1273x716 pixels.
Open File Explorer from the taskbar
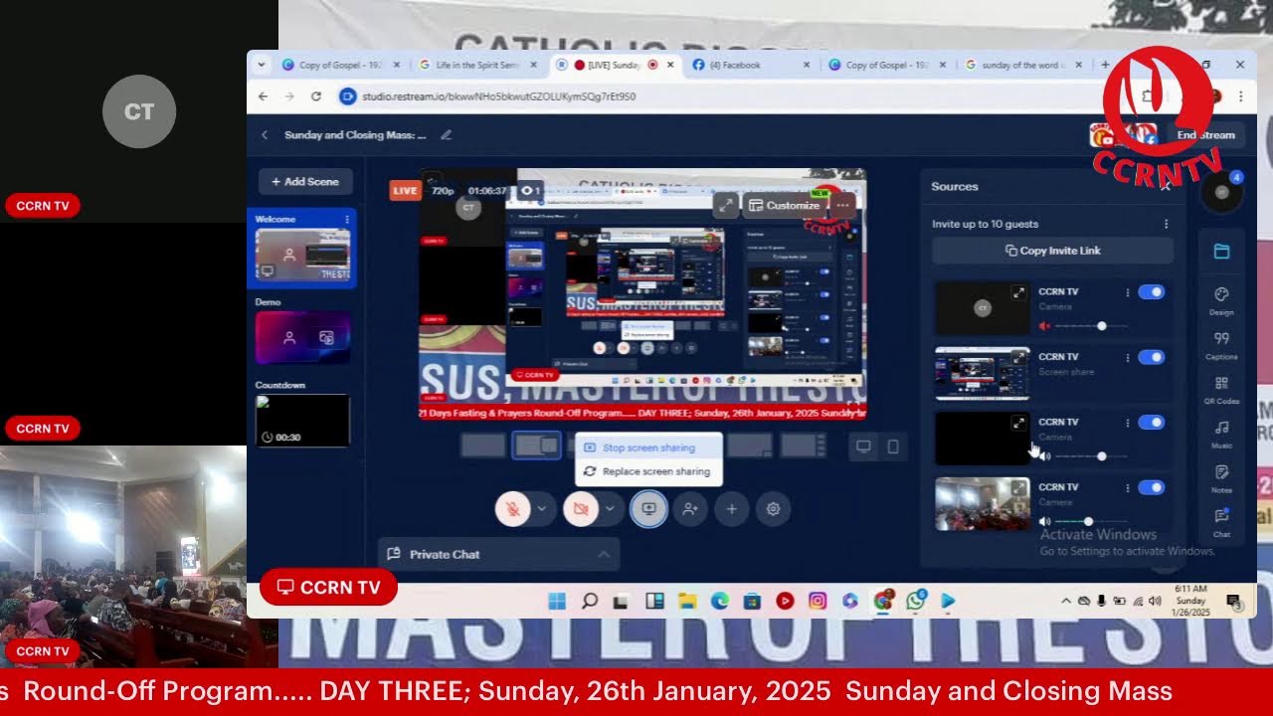(x=687, y=601)
